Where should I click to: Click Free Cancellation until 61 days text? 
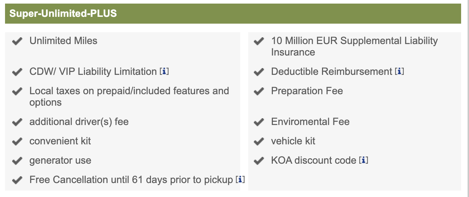pyautogui.click(x=131, y=180)
